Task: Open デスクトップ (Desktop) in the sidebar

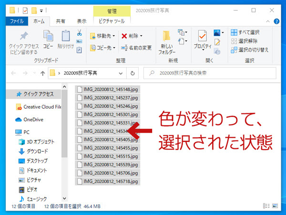Action: pos(33,161)
